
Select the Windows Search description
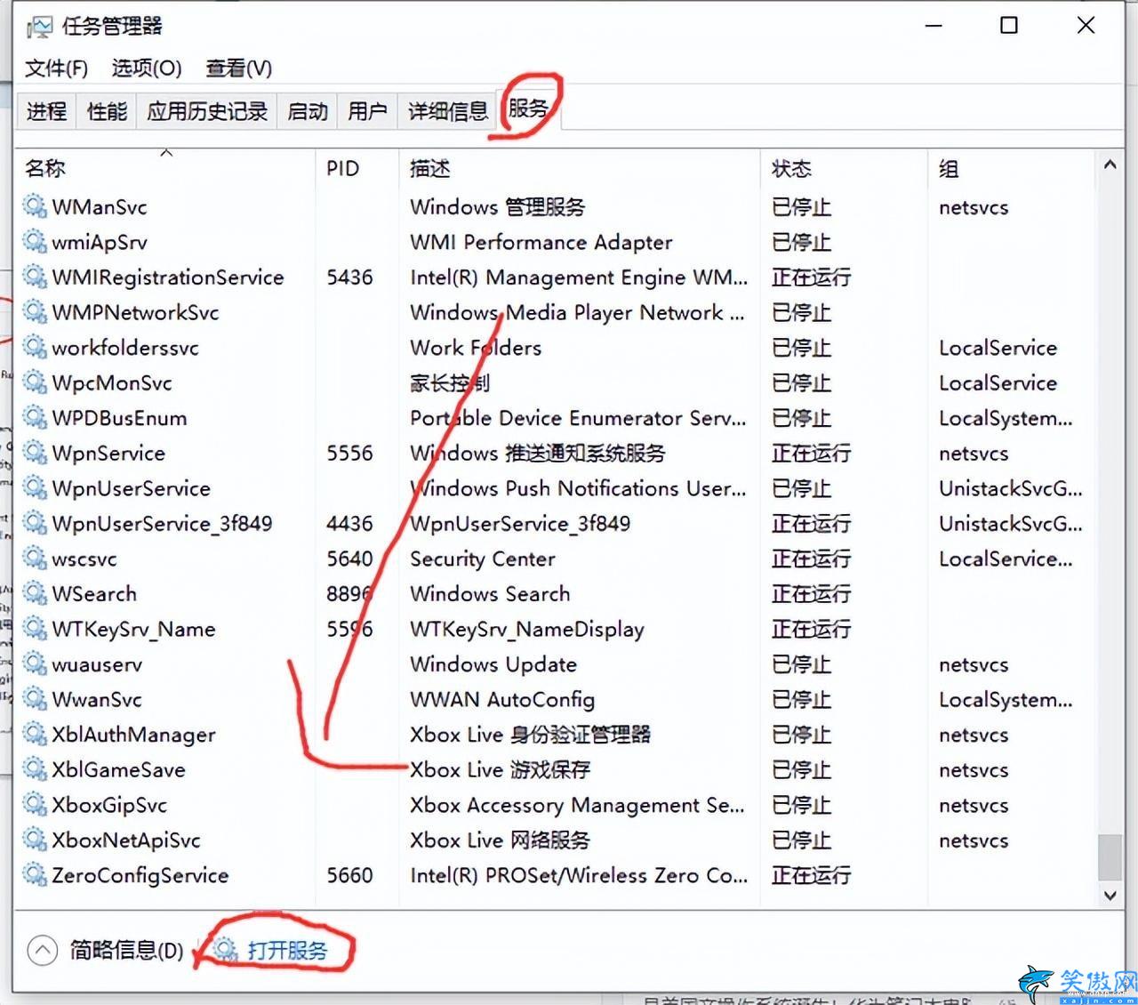click(x=490, y=593)
